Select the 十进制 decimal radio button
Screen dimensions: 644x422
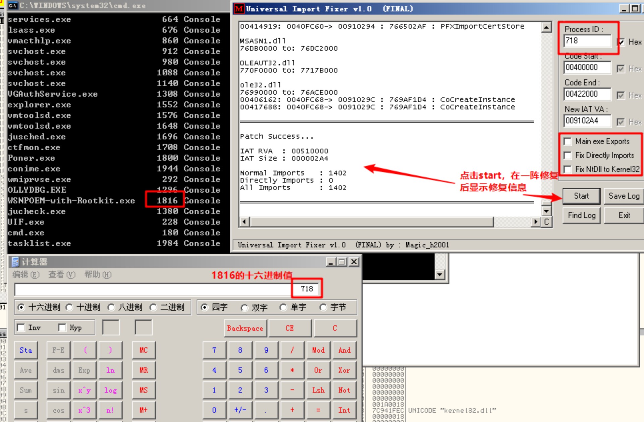[x=69, y=307]
